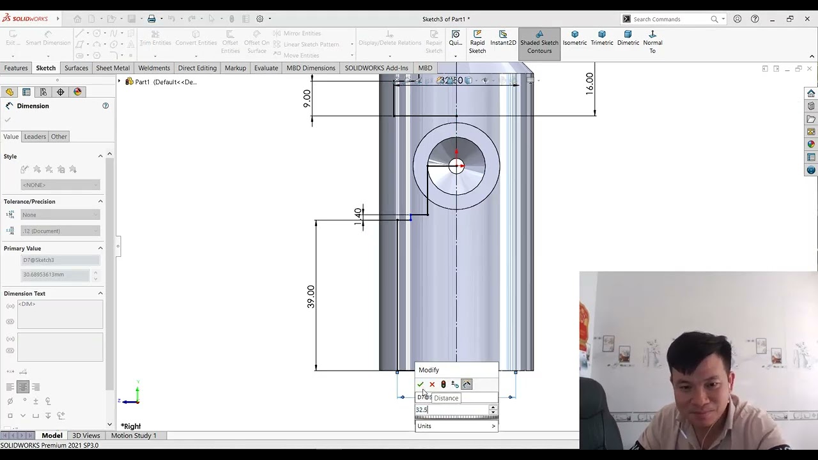This screenshot has width=818, height=460.
Task: Click the 32.5 value field in Modify
Action: (452, 410)
